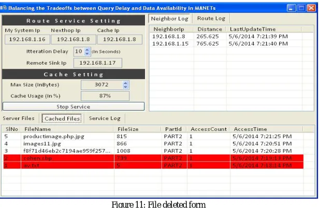Image resolution: width=319 pixels, height=208 pixels.
Task: Sort by the AccessCount column header
Action: [x=209, y=129]
